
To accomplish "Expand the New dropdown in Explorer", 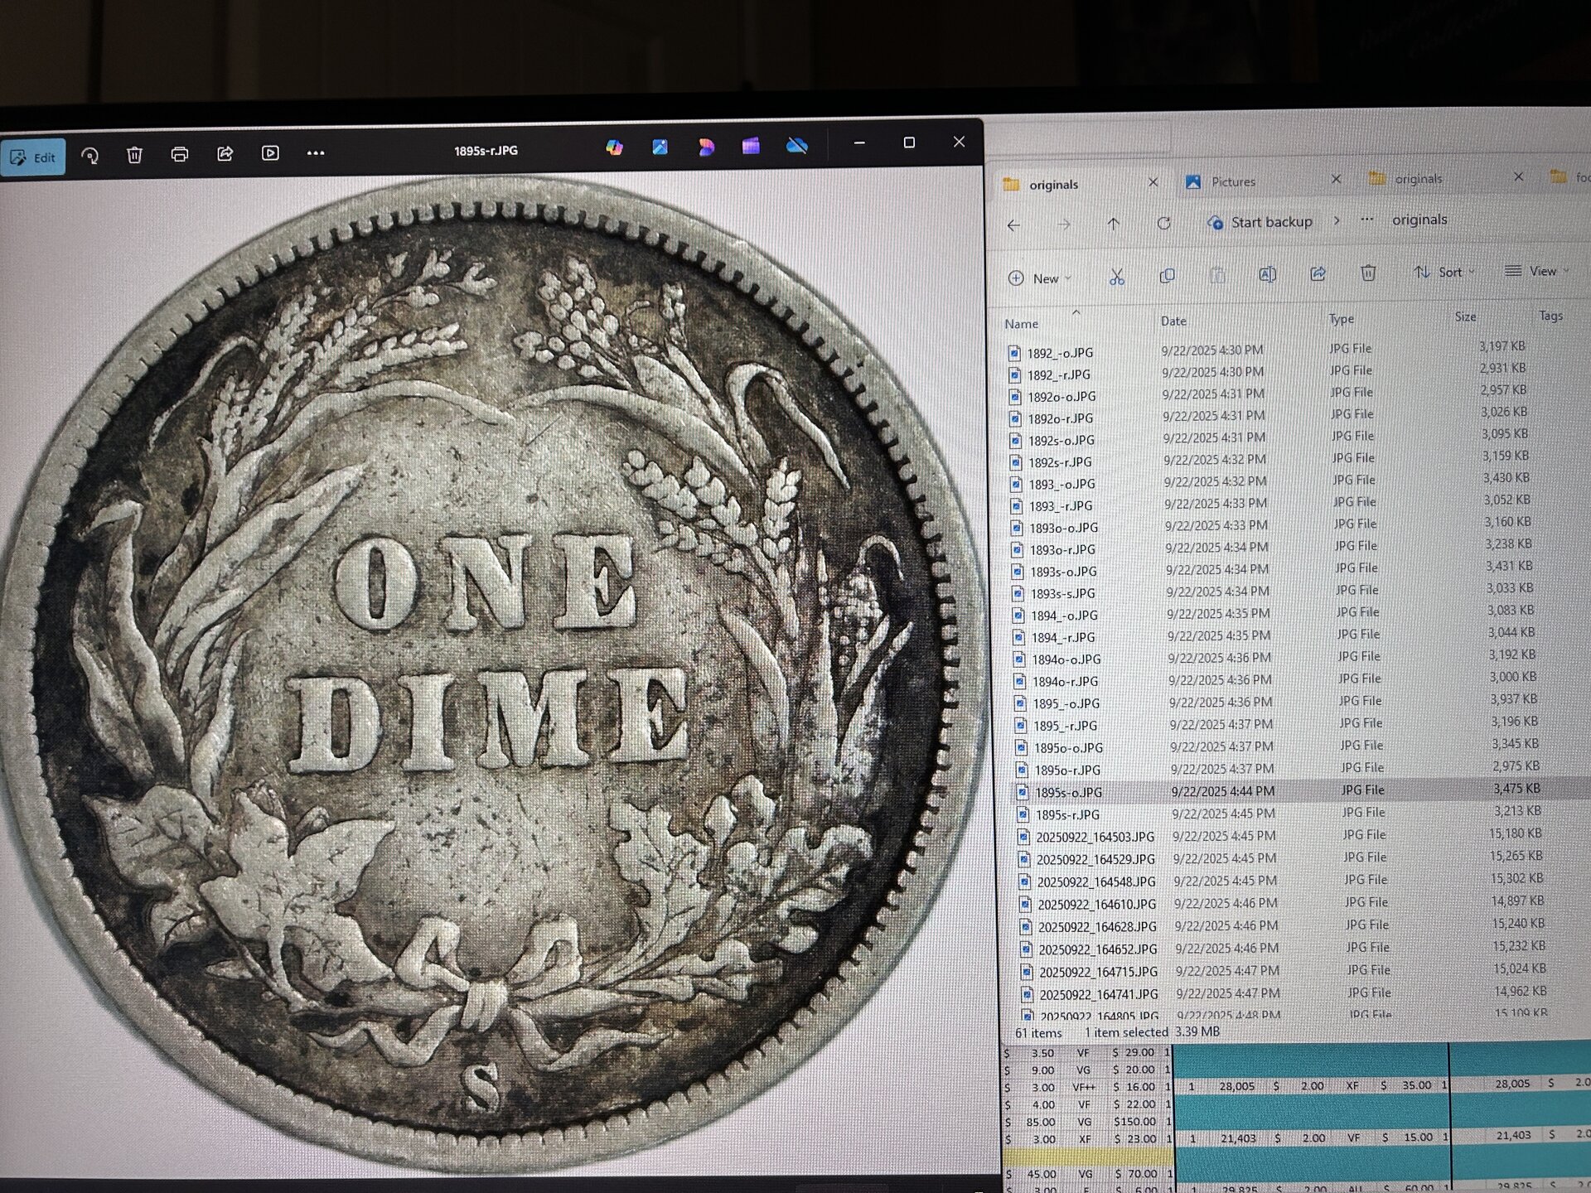I will coord(1041,279).
